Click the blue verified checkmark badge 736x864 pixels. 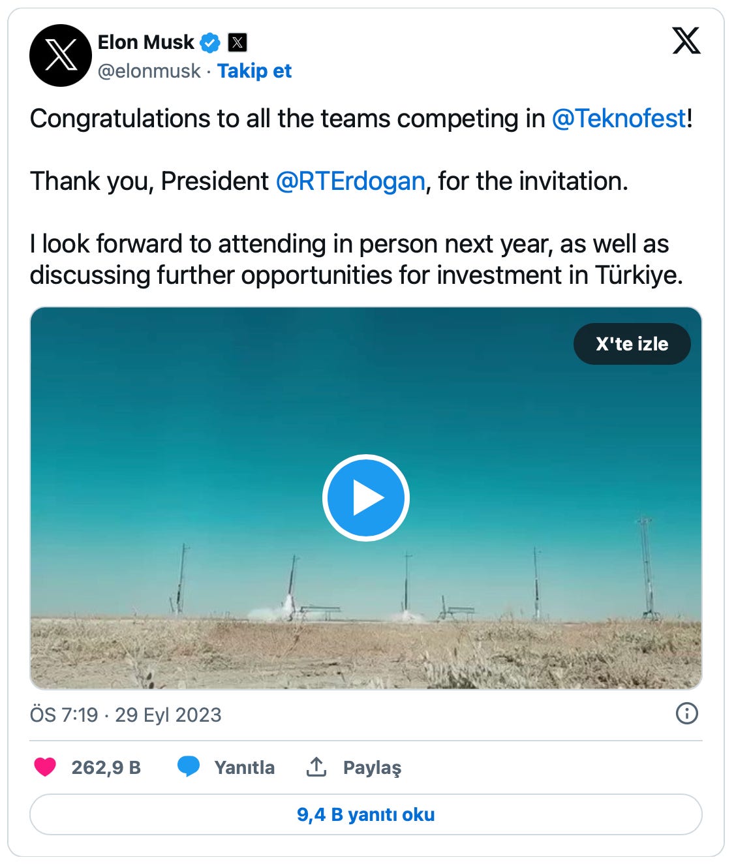pyautogui.click(x=210, y=43)
